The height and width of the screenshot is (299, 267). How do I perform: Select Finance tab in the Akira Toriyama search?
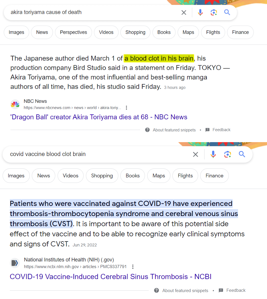click(x=240, y=32)
